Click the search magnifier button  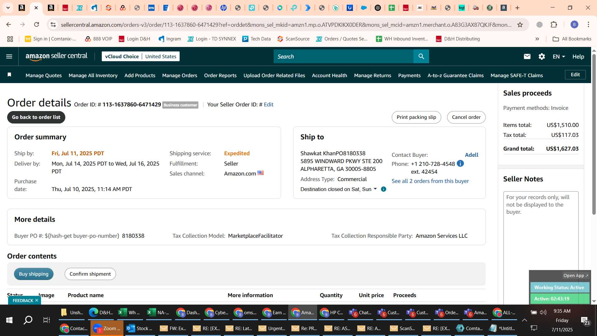pyautogui.click(x=421, y=56)
